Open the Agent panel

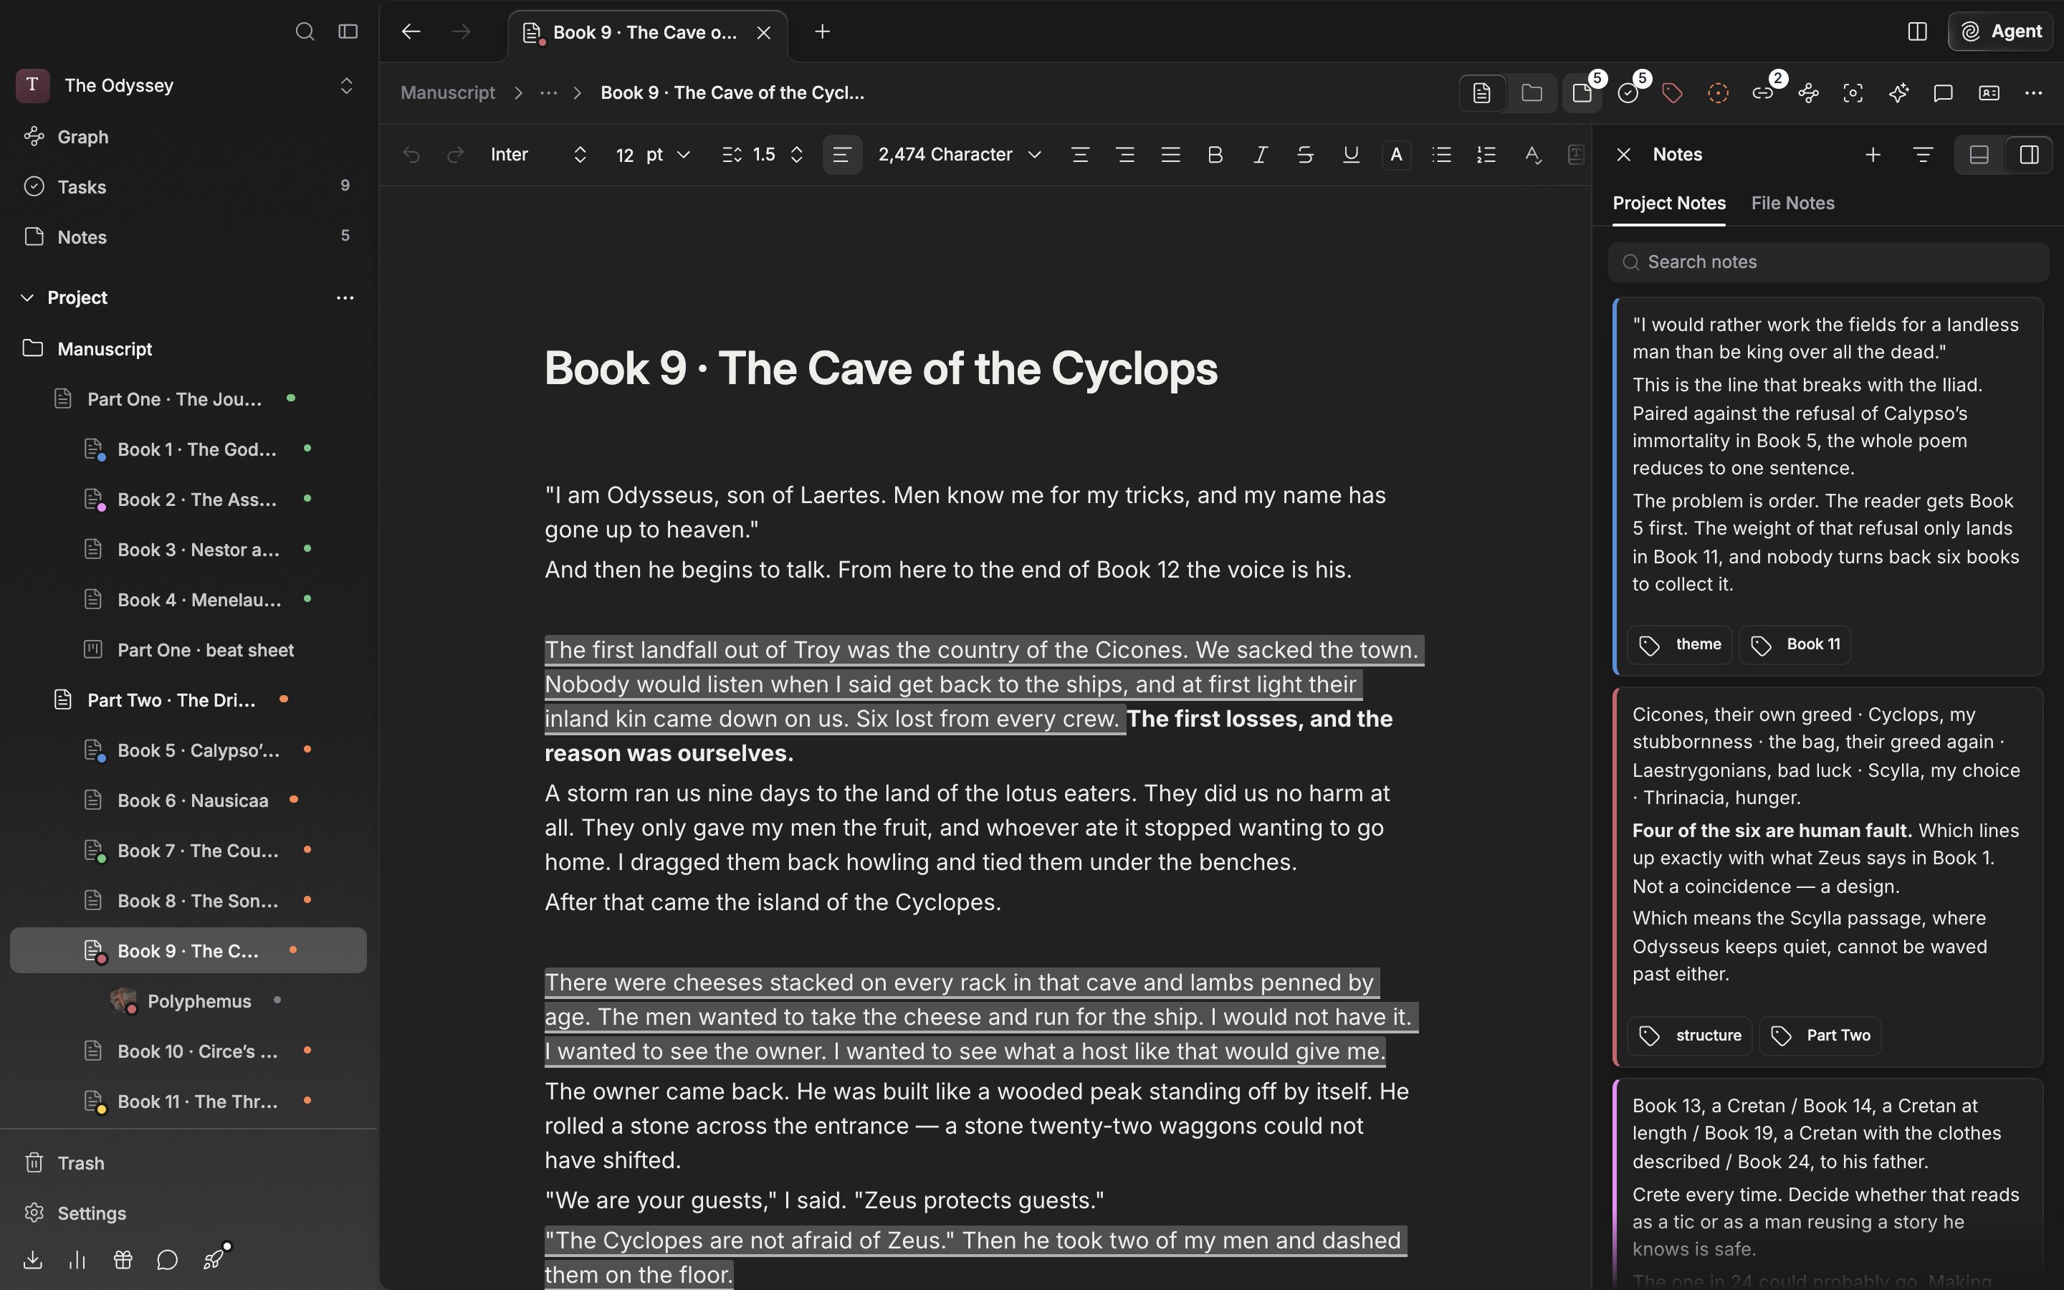[x=2001, y=32]
